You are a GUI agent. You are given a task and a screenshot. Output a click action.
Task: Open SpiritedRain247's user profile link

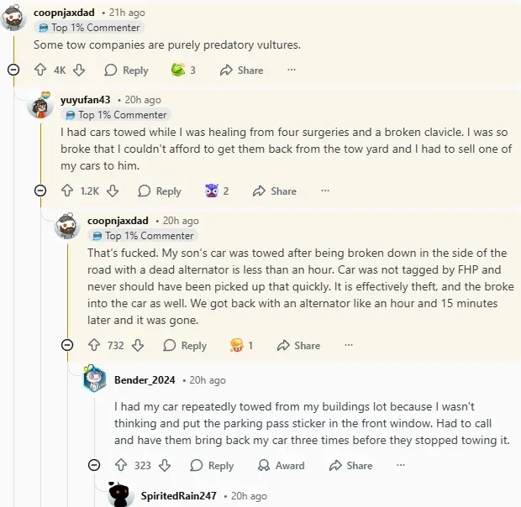pos(178,496)
